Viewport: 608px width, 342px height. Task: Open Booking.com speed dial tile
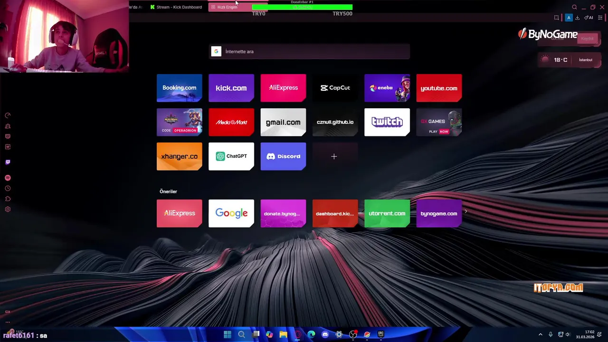tap(179, 88)
